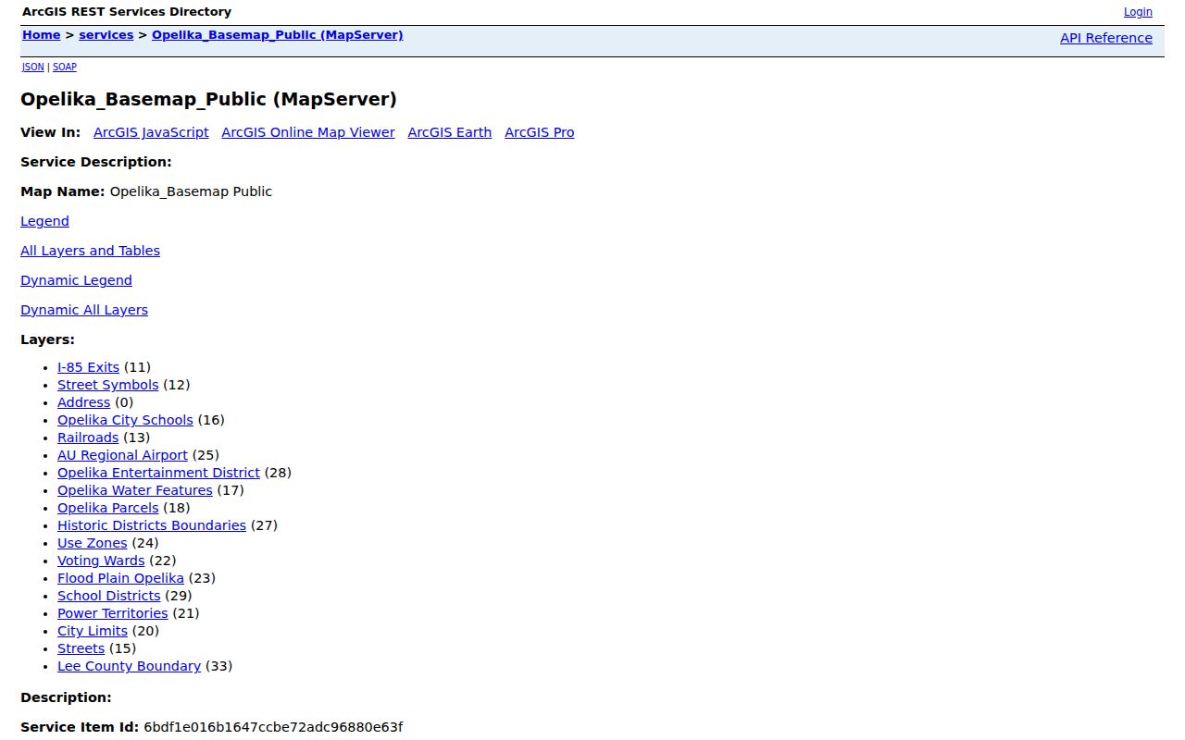Open the I-85 Exits layer
Screen dimensions: 1185x740
88,367
